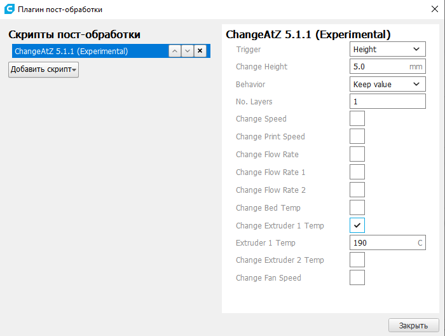Open the Добавить скрипт dropdown
Screen dimensions: 445x336
(43, 69)
